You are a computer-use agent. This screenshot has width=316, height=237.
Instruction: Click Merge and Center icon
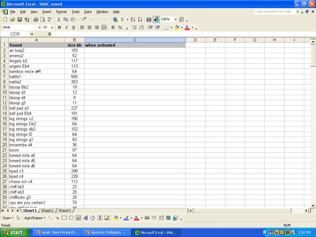[x=104, y=27]
